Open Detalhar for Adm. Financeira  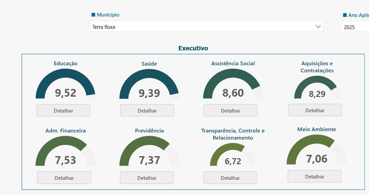[x=64, y=178]
